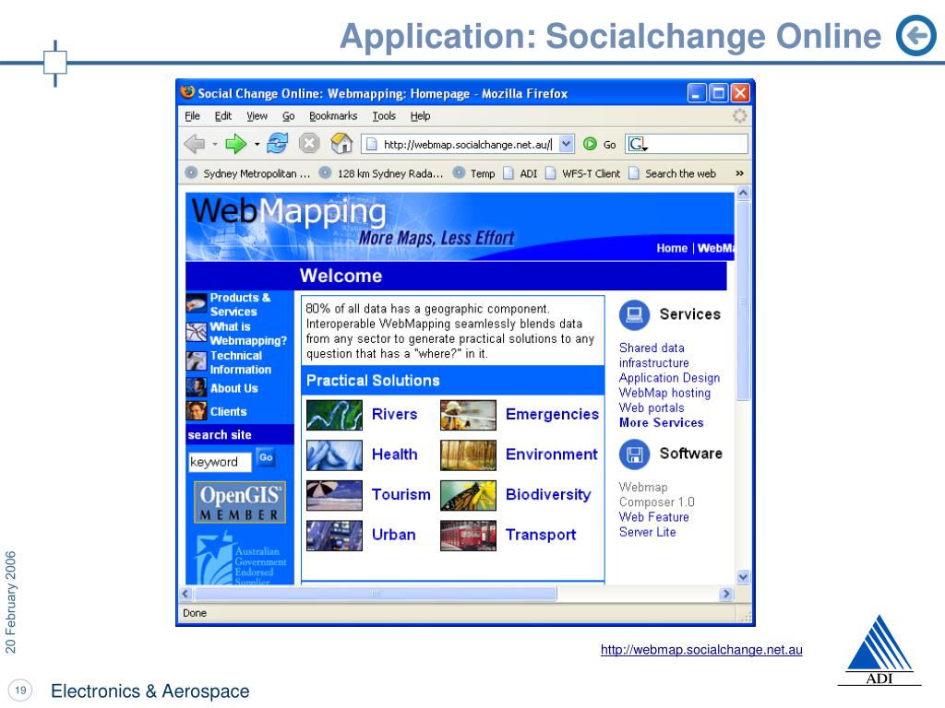Open the ADI bookmark
The image size is (945, 708).
pyautogui.click(x=520, y=173)
